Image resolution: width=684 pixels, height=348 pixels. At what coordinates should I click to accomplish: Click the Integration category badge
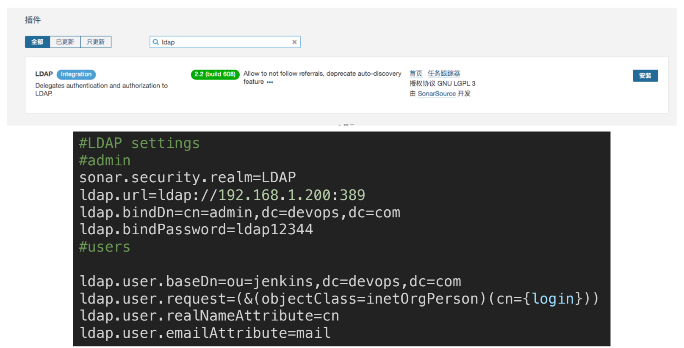[x=76, y=74]
